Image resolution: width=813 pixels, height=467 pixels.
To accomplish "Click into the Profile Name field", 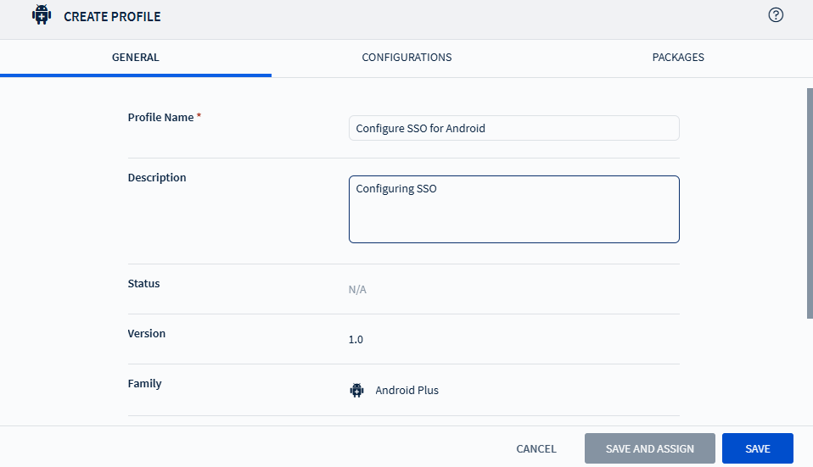I will click(x=513, y=128).
